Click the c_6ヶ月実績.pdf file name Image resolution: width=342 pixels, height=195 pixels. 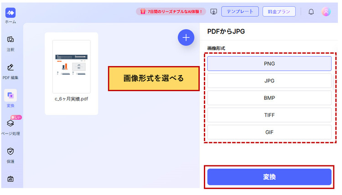coord(71,99)
